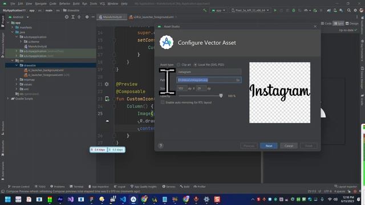Image resolution: width=365 pixels, height=205 pixels.
Task: Switch editor to Design view
Action: tap(352, 23)
